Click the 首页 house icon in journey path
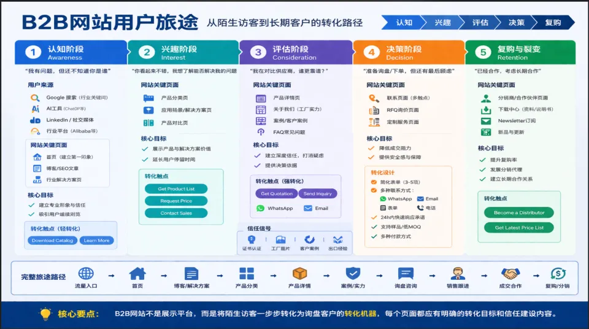This screenshot has width=589, height=329. [x=137, y=273]
